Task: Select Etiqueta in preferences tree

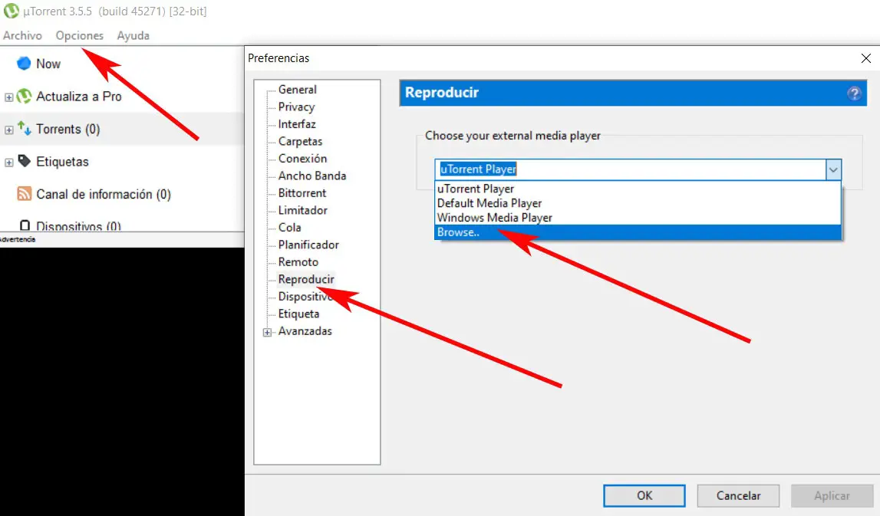Action: coord(298,314)
